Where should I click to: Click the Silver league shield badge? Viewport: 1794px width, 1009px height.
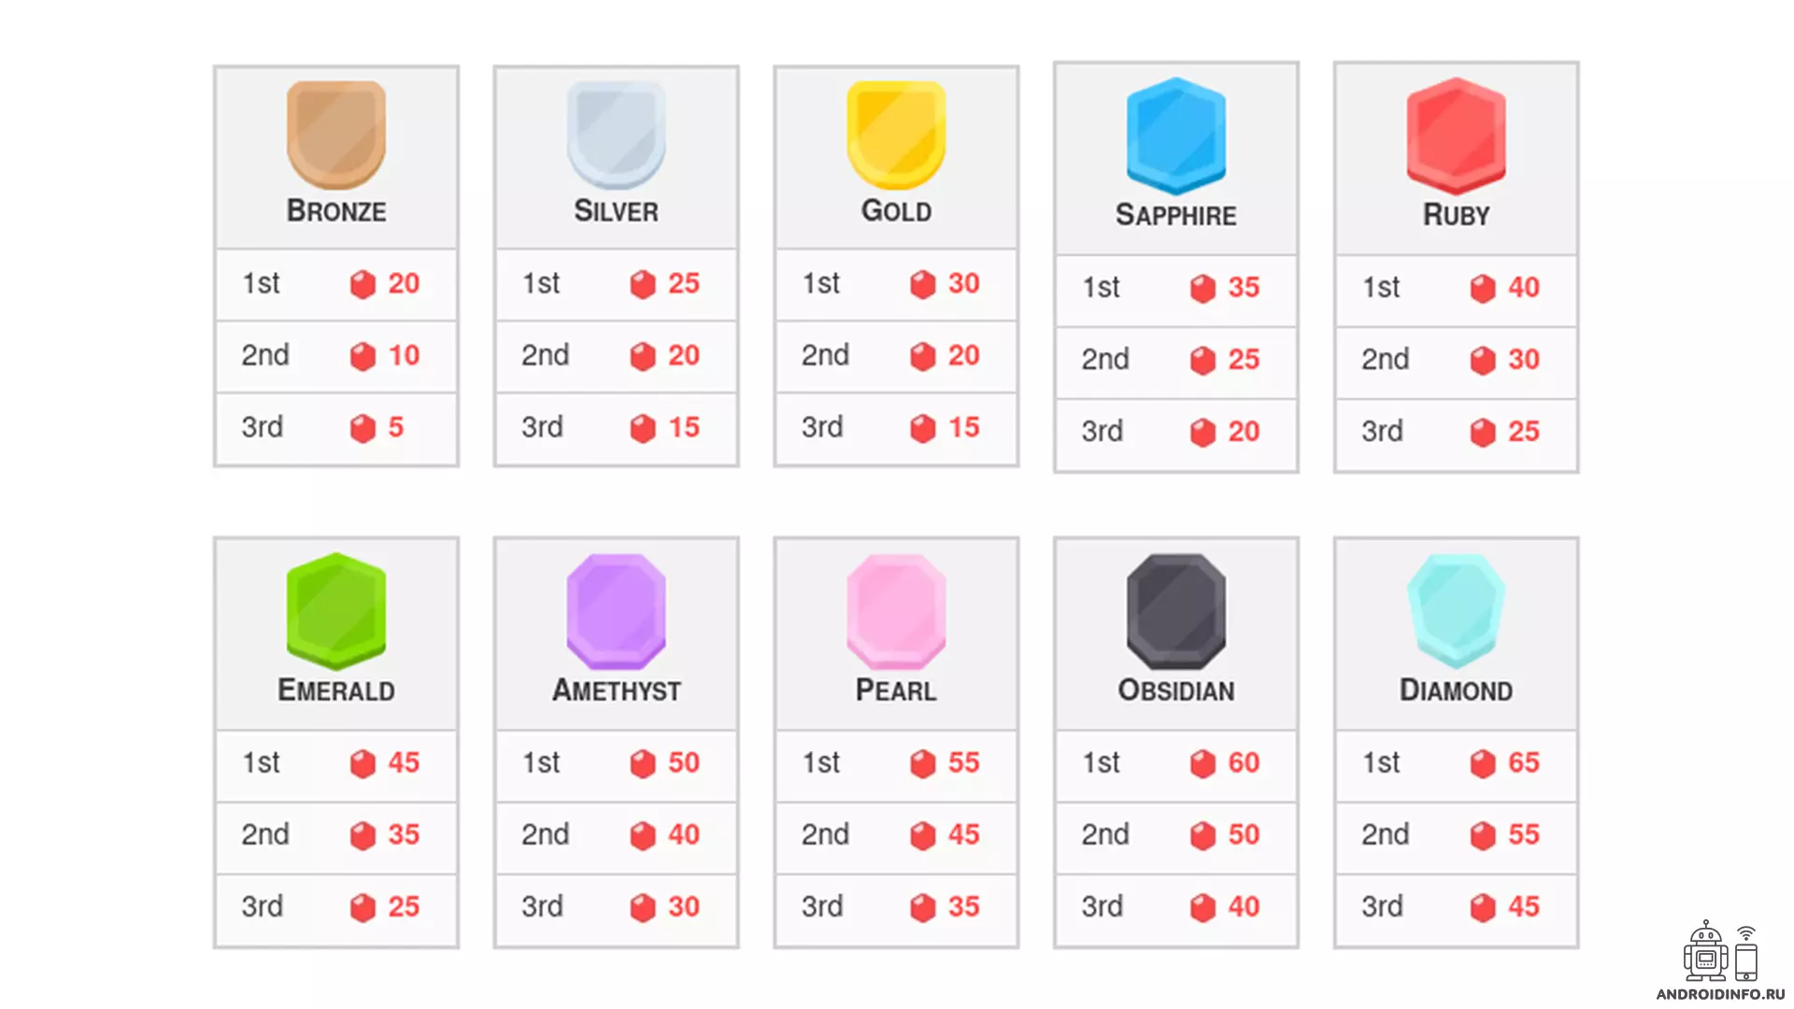[x=616, y=135]
